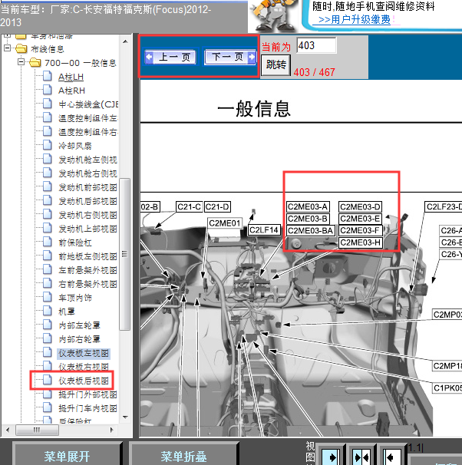Go to previous page with 上一页 button
Image resolution: width=462 pixels, height=465 pixels.
[x=170, y=57]
